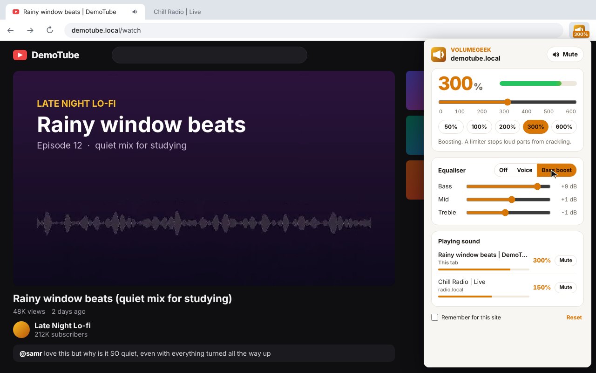
Task: Click the 150% value for Chill Radio
Action: click(542, 288)
